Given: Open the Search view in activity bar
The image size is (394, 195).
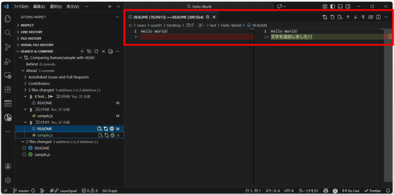Looking at the screenshot, I should 8,33.
